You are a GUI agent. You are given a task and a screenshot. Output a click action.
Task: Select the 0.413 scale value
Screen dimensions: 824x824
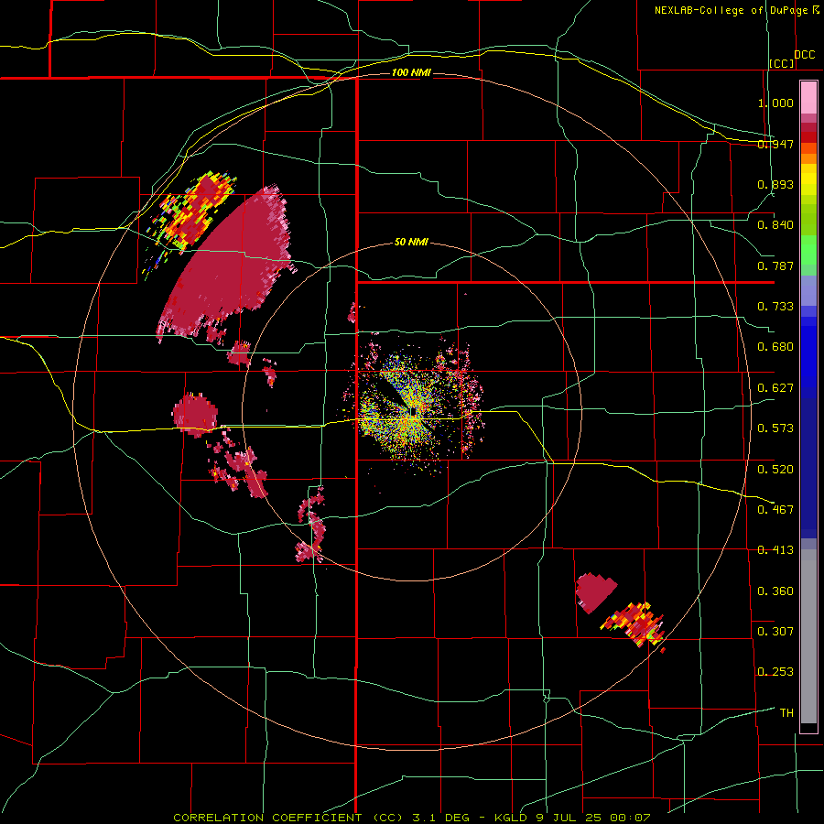click(775, 550)
